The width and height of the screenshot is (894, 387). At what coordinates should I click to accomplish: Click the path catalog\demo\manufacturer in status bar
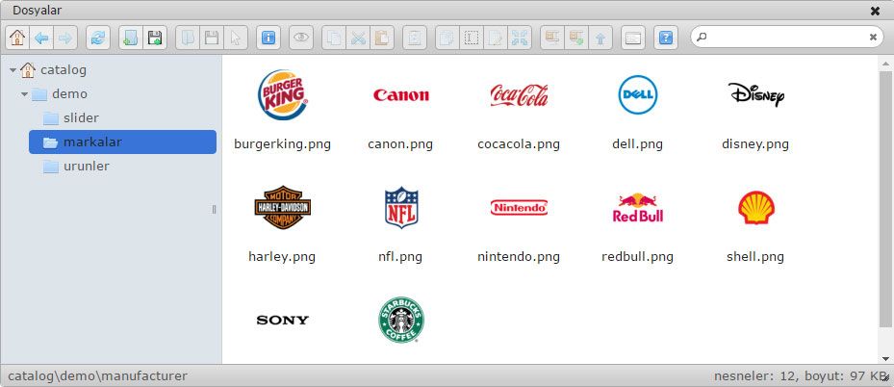(97, 376)
